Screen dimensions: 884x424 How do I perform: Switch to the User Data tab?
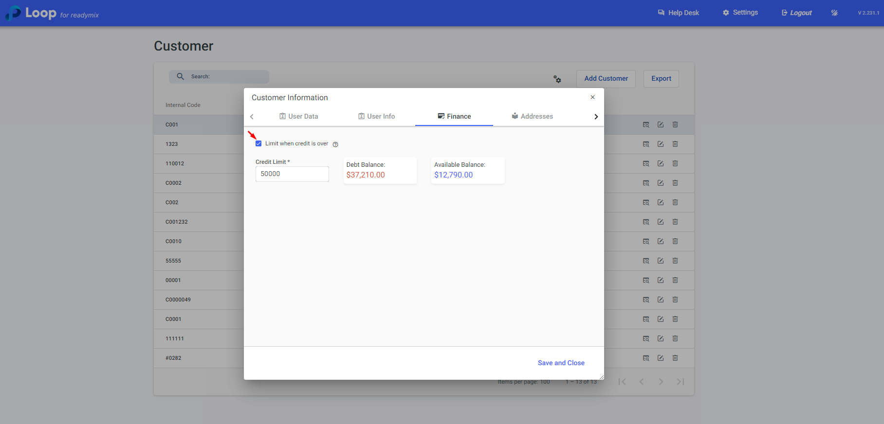tap(298, 116)
